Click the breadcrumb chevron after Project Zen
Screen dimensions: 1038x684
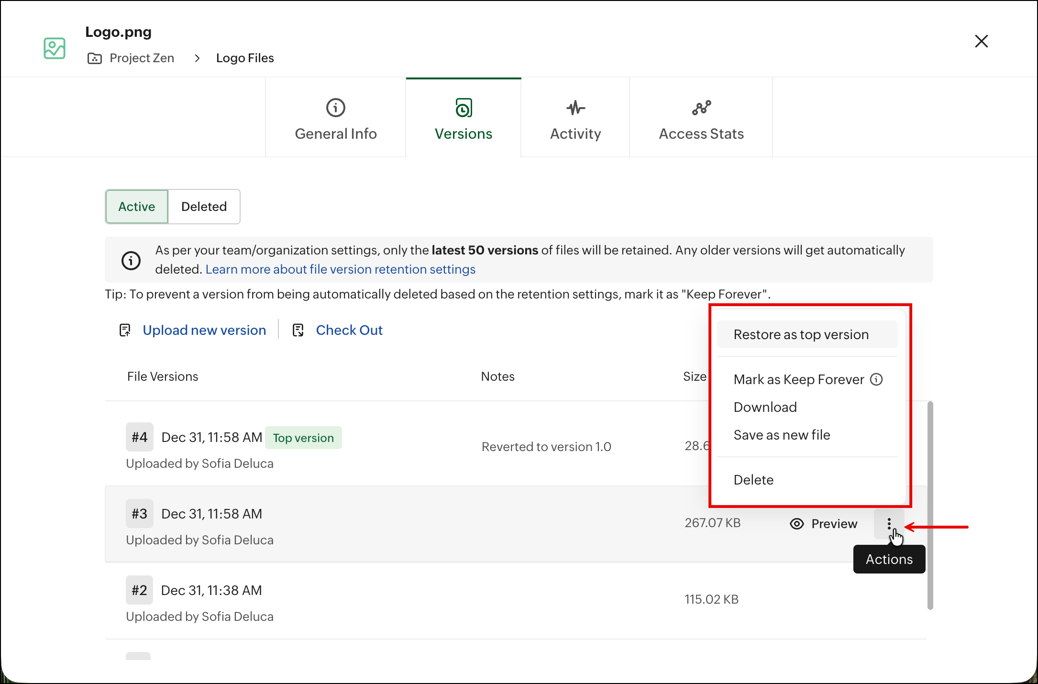pos(197,58)
